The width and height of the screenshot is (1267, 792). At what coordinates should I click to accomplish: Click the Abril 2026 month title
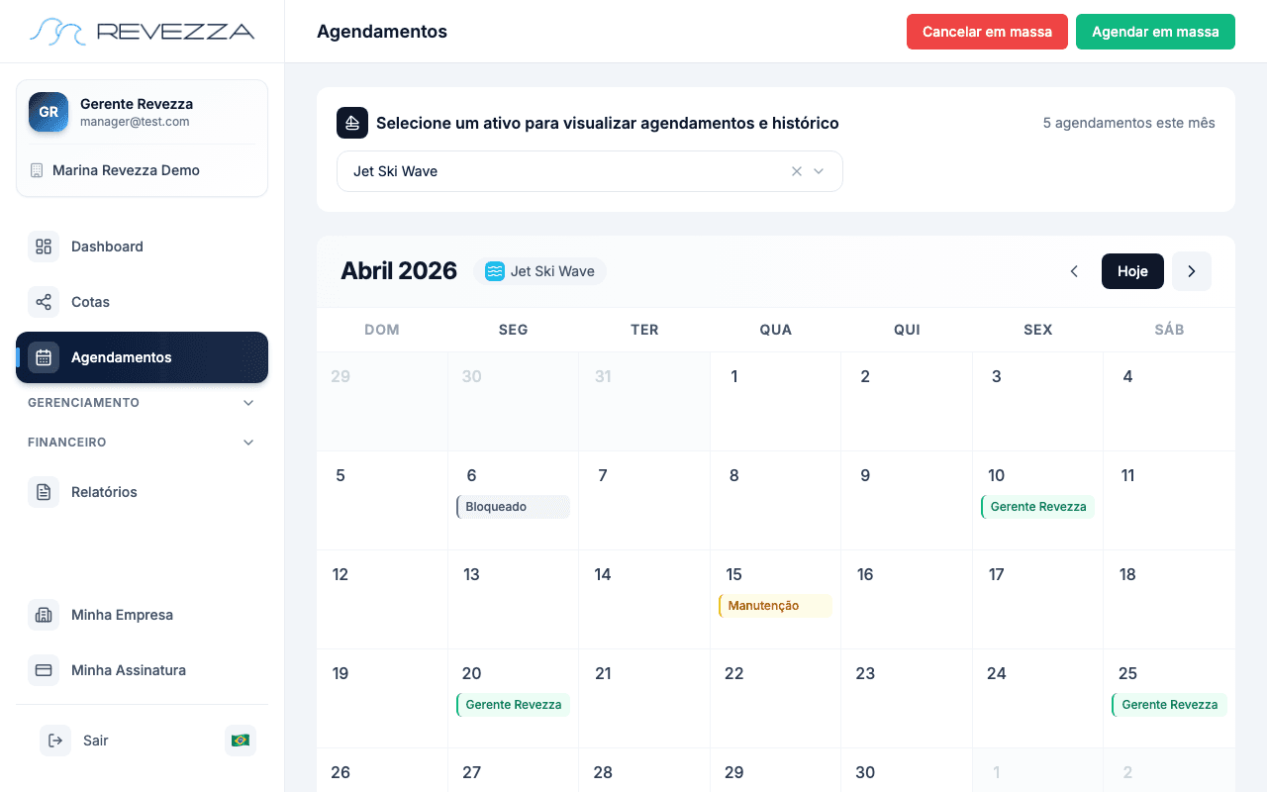pyautogui.click(x=399, y=271)
